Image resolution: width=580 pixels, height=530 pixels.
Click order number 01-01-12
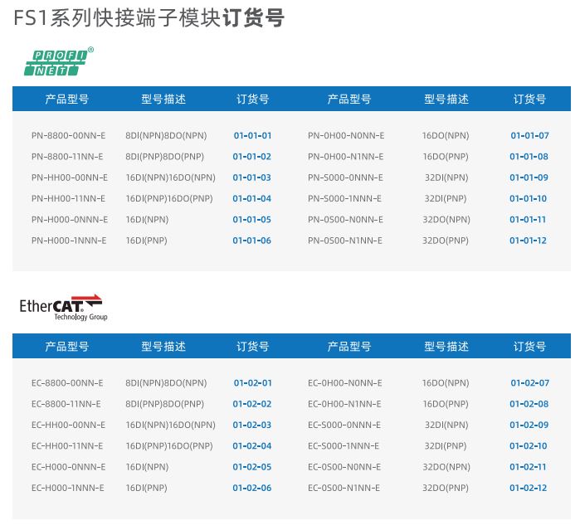point(529,241)
